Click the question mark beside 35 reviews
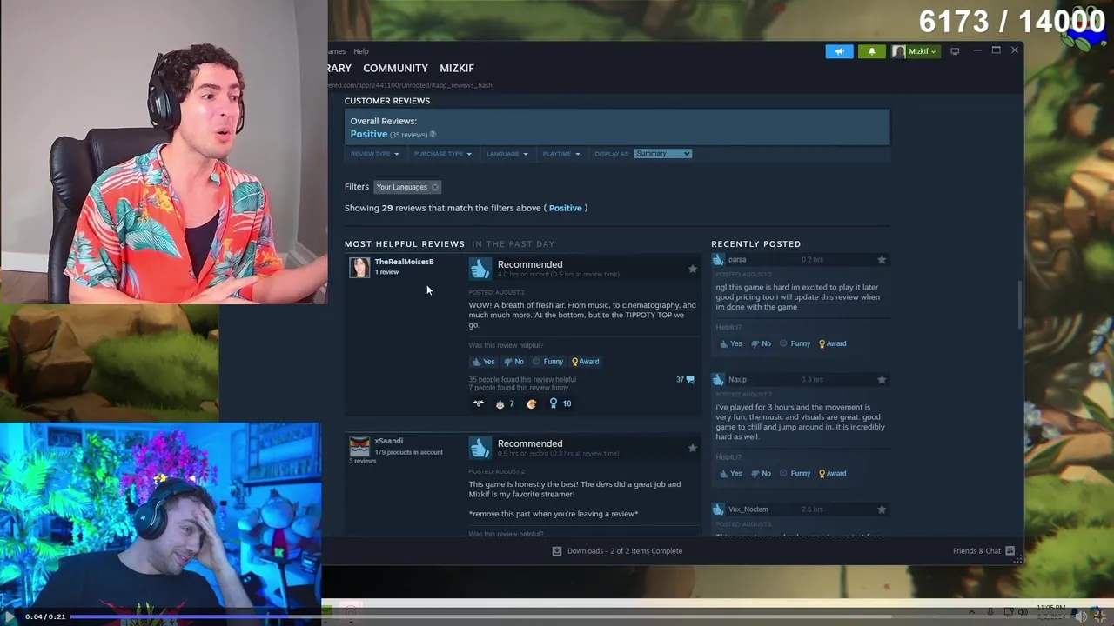1114x626 pixels. [433, 135]
